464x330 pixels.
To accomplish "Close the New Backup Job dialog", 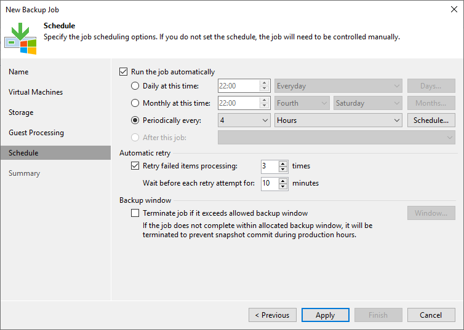I will (454, 9).
